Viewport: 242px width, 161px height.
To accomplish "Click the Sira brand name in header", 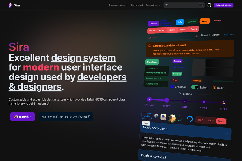I will (x=17, y=5).
